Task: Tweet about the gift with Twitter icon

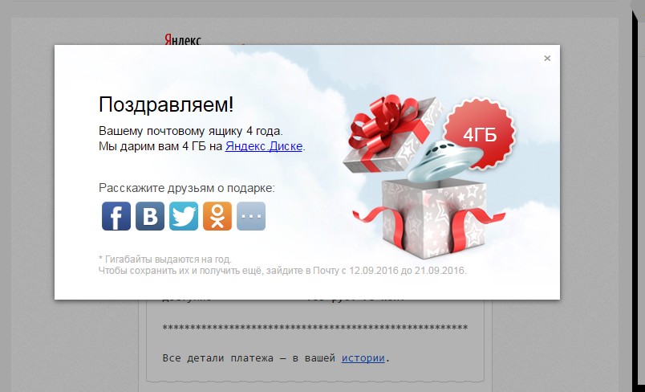Action: tap(184, 216)
